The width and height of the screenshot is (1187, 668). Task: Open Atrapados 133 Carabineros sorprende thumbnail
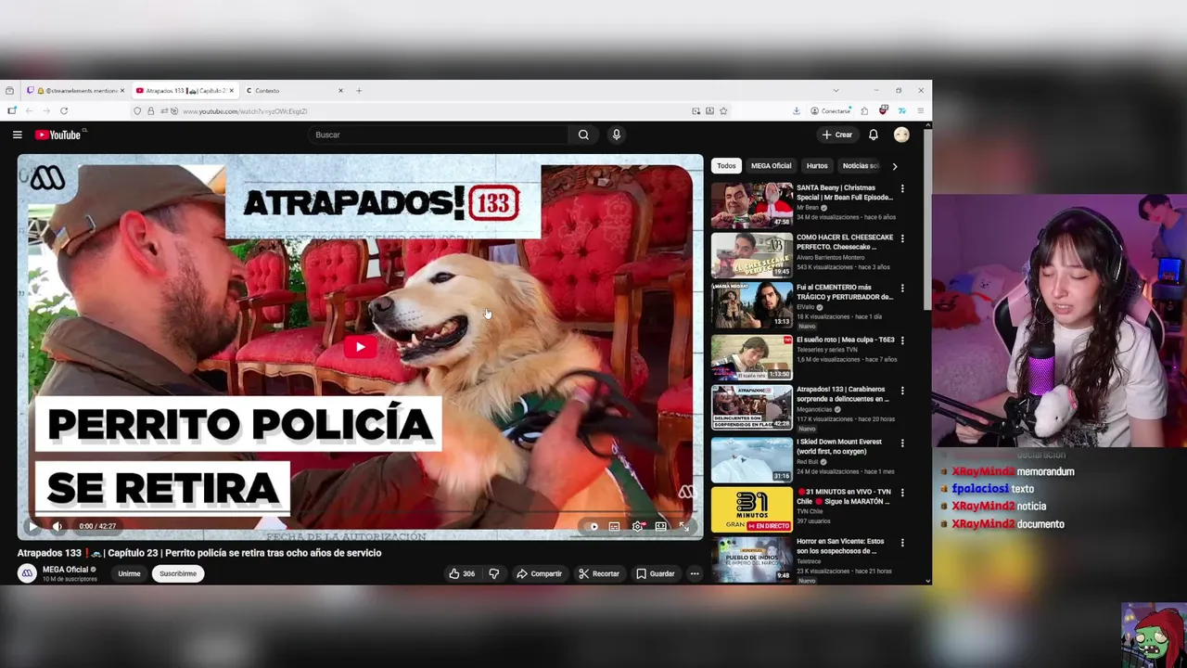pyautogui.click(x=752, y=407)
